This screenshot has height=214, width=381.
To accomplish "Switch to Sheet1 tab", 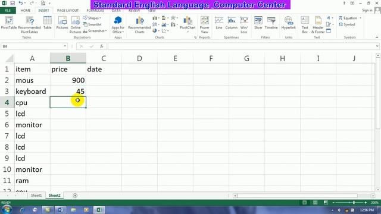I will 36,196.
